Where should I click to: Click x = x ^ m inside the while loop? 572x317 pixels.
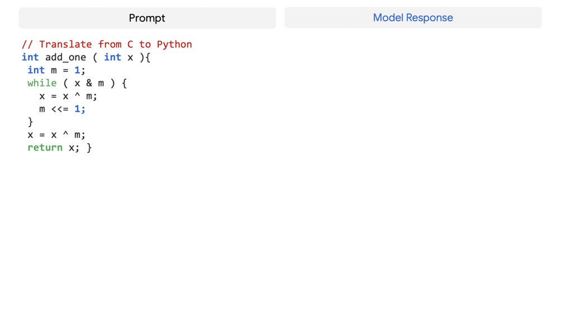tap(68, 96)
